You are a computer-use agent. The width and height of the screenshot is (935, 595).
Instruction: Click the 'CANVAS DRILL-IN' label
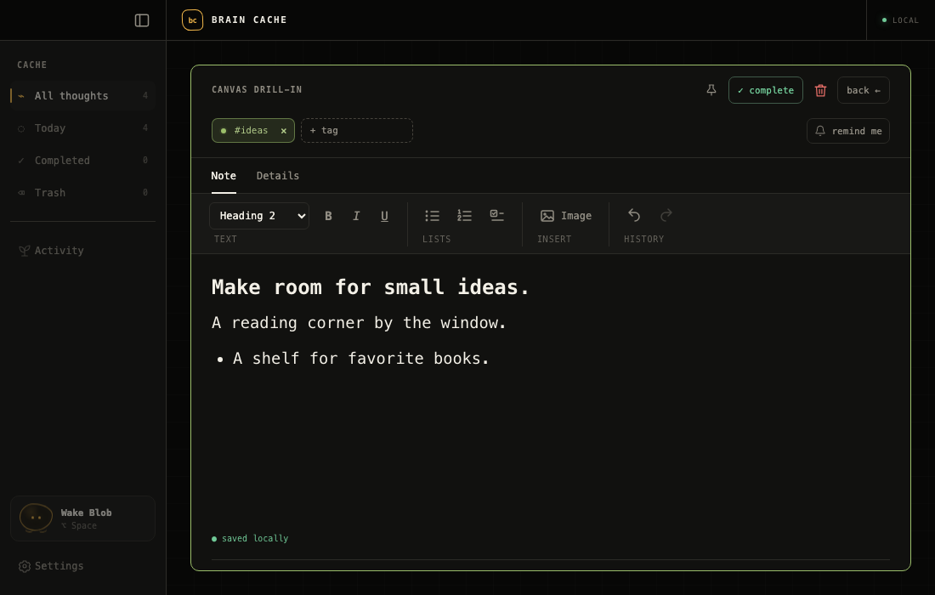point(257,89)
